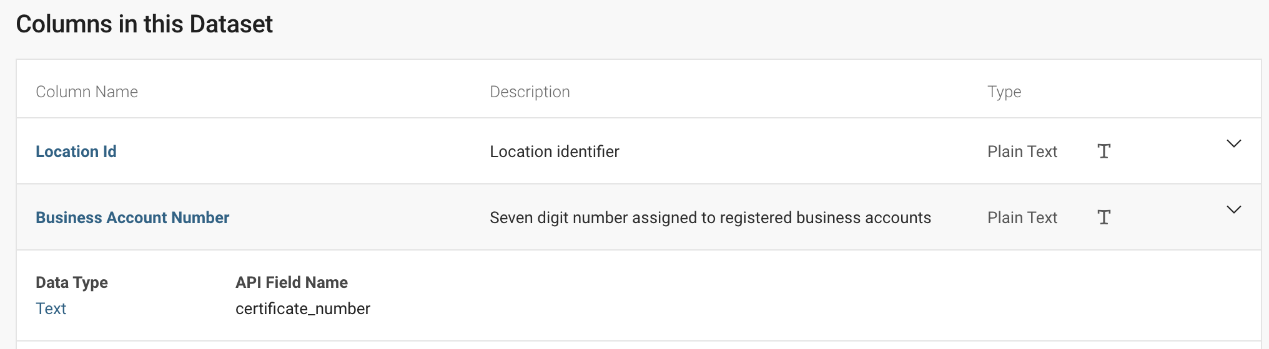1269x349 pixels.
Task: Click the Column Name header
Action: 87,92
